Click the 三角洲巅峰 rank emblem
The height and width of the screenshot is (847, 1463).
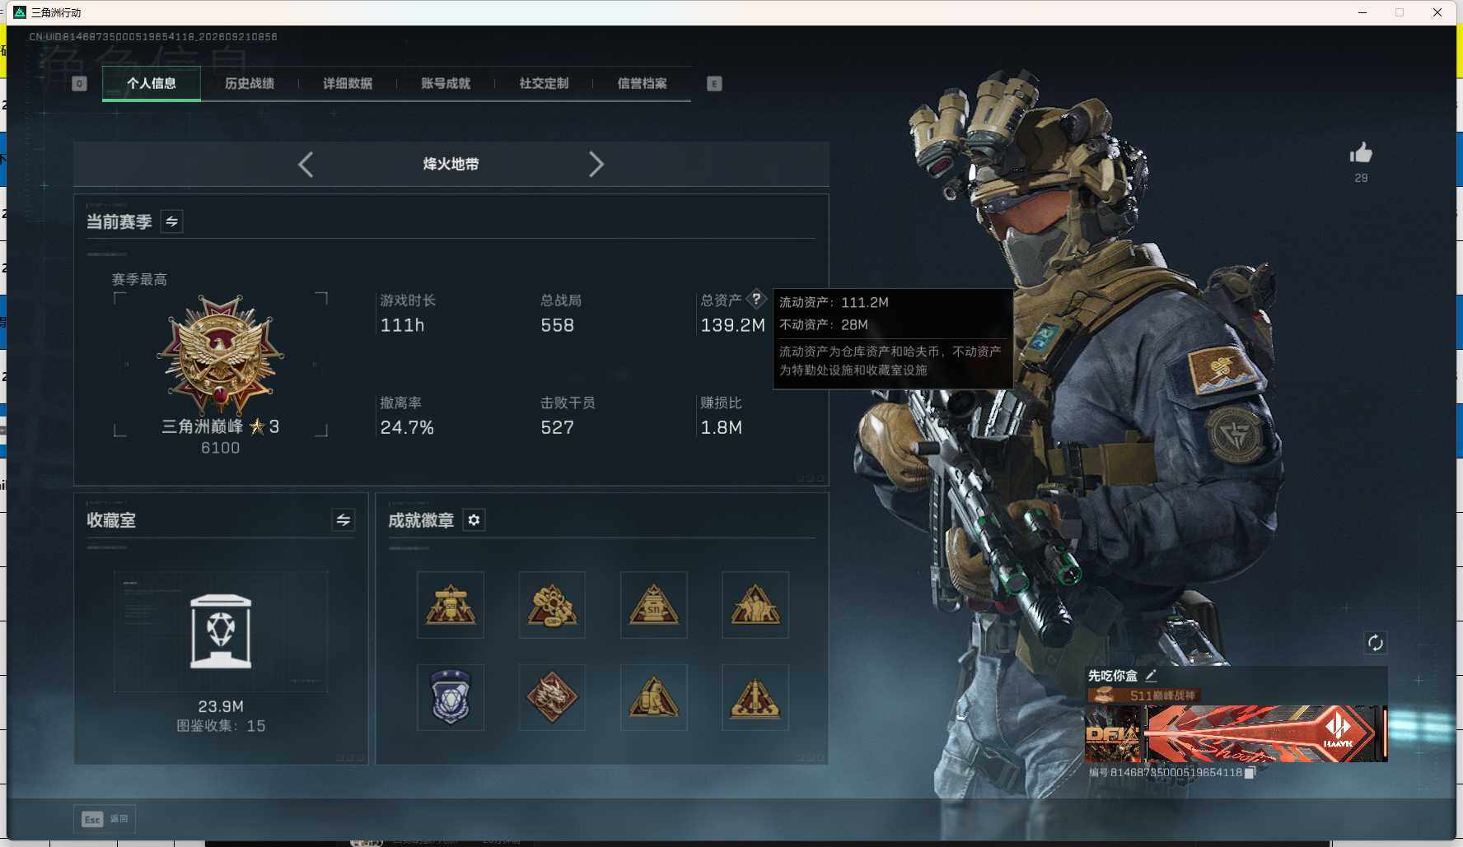pyautogui.click(x=220, y=354)
